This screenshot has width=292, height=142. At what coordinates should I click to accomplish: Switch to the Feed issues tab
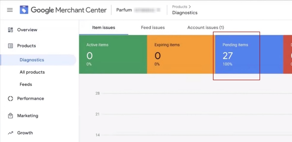[153, 28]
